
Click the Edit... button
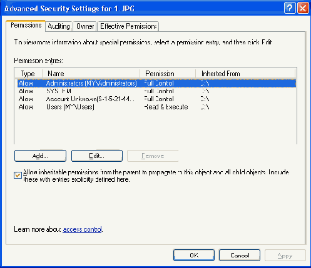[97, 156]
